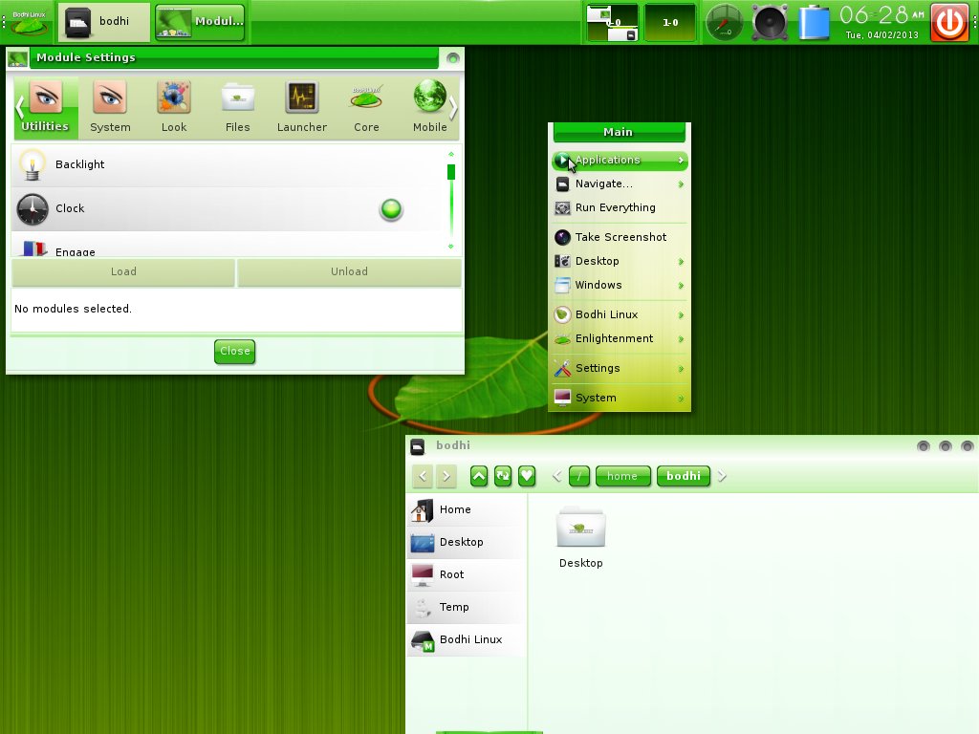This screenshot has width=979, height=734.
Task: Click the Load button
Action: pyautogui.click(x=123, y=272)
